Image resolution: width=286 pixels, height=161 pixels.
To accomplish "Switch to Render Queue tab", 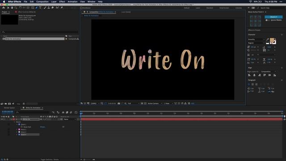I will coord(9,108).
